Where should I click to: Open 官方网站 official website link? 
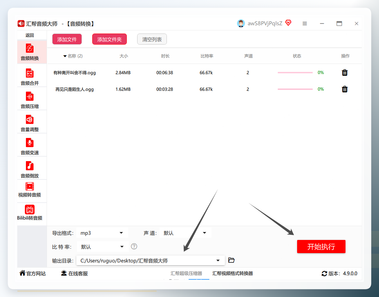tap(32, 273)
